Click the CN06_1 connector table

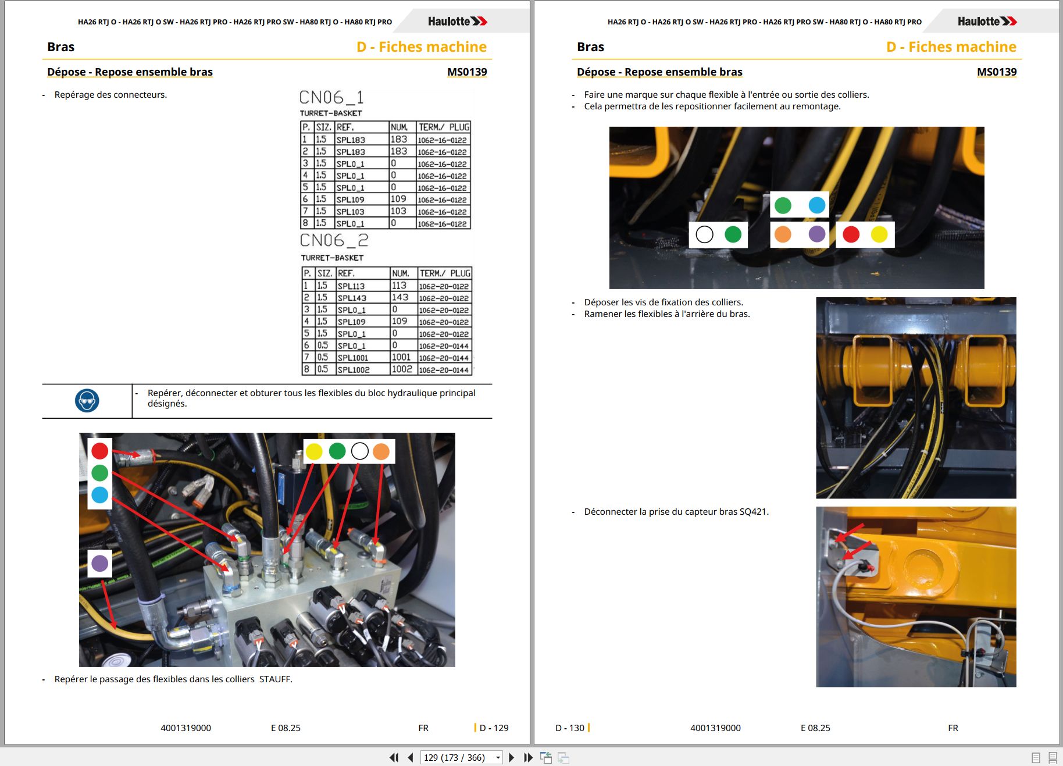tap(386, 175)
